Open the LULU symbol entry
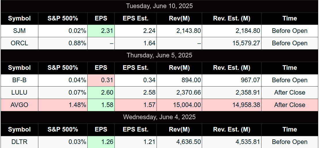The width and height of the screenshot is (320, 148). point(19,93)
